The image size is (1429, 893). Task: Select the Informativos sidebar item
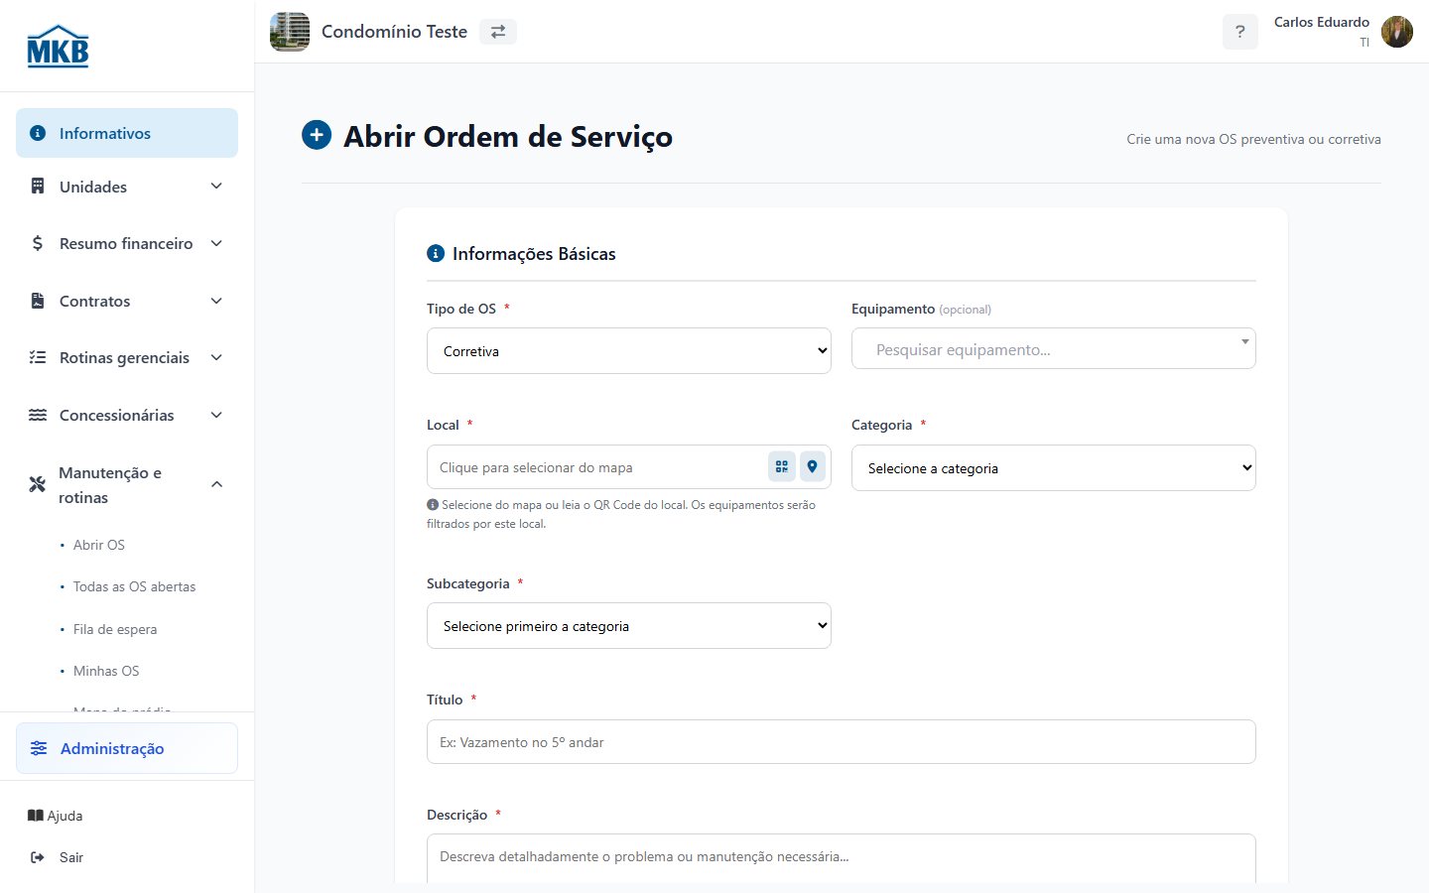(x=127, y=133)
